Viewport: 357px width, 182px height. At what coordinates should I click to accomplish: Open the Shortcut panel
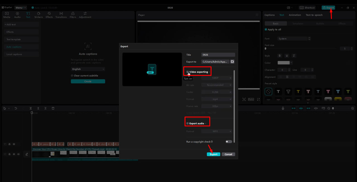[x=307, y=8]
